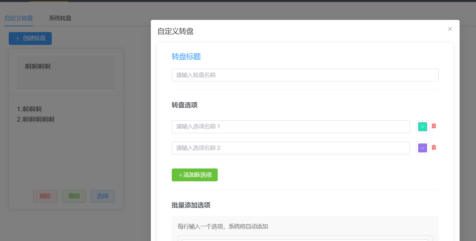Screen dimensions: 476x241
Task: Choose the 啊啊啊啊 wheel with 选择
Action: 103,196
